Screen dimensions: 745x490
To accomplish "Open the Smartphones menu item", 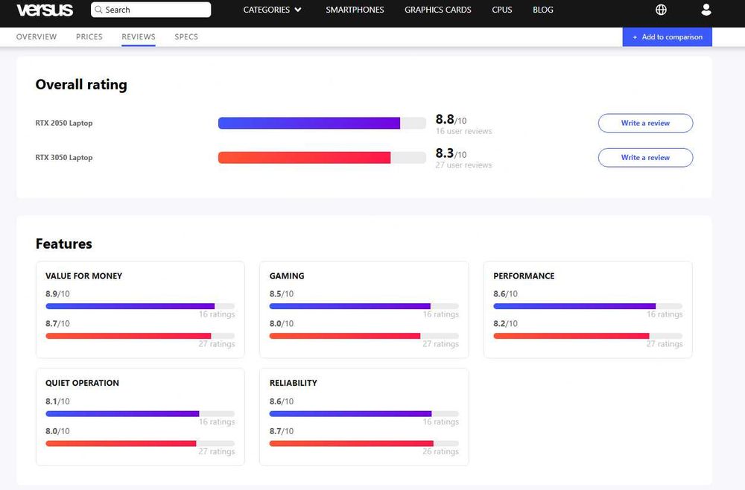I will click(355, 10).
